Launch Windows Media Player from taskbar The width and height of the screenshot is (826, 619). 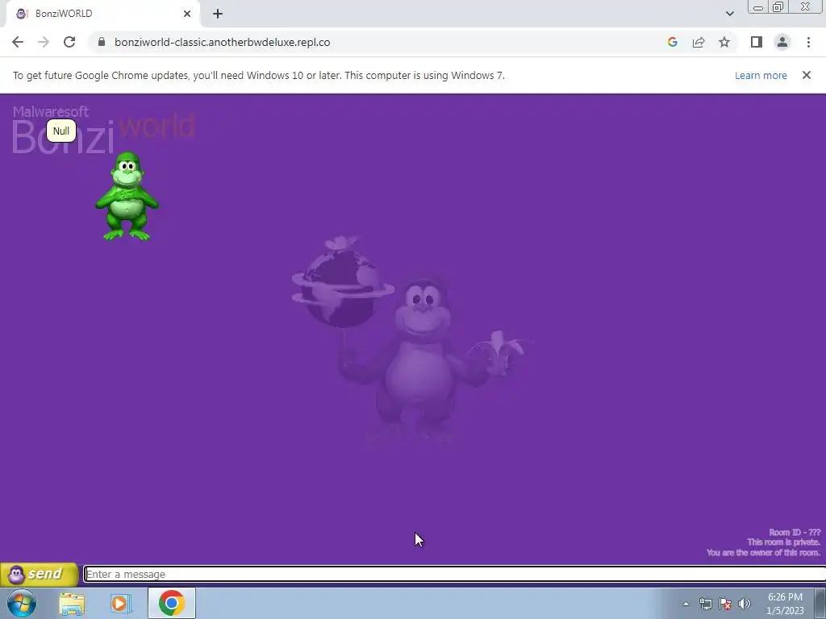[121, 603]
